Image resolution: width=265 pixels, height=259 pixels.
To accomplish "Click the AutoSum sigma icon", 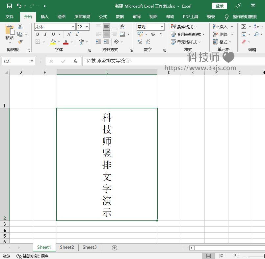I will point(244,27).
